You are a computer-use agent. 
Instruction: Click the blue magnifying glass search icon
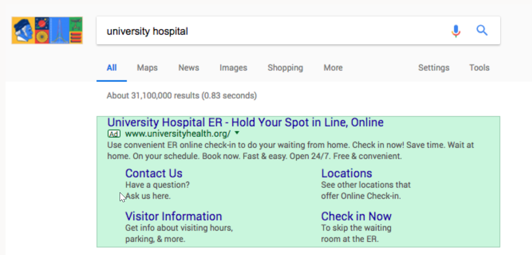[482, 30]
